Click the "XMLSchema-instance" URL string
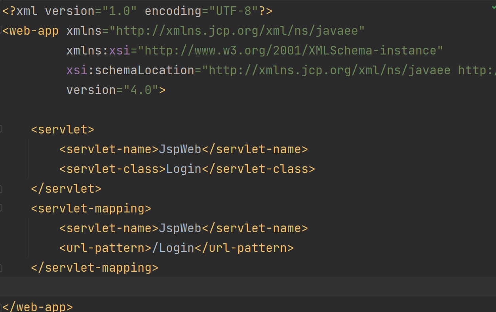 [x=290, y=51]
